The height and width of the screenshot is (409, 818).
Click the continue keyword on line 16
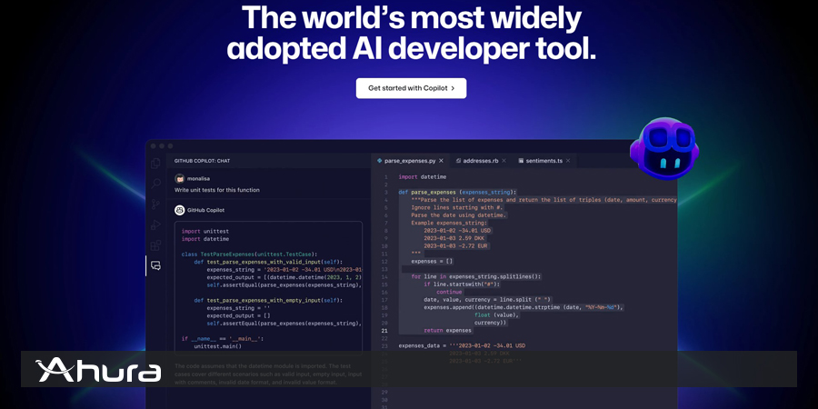[449, 292]
